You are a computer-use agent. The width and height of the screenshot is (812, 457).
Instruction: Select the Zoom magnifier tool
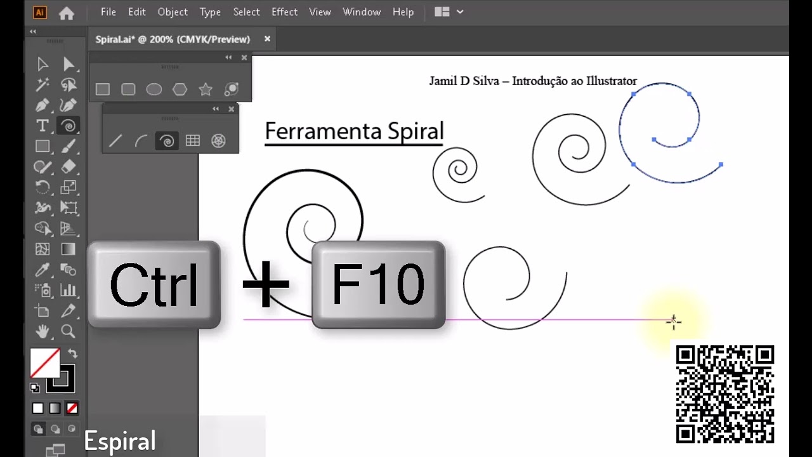click(x=69, y=331)
